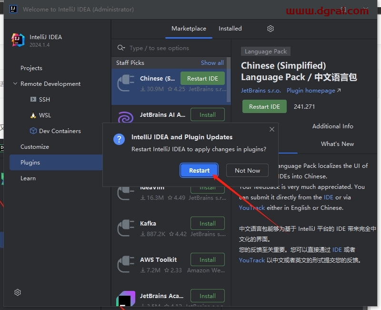This screenshot has width=381, height=310.
Task: Select the What's New tab
Action: [x=337, y=144]
